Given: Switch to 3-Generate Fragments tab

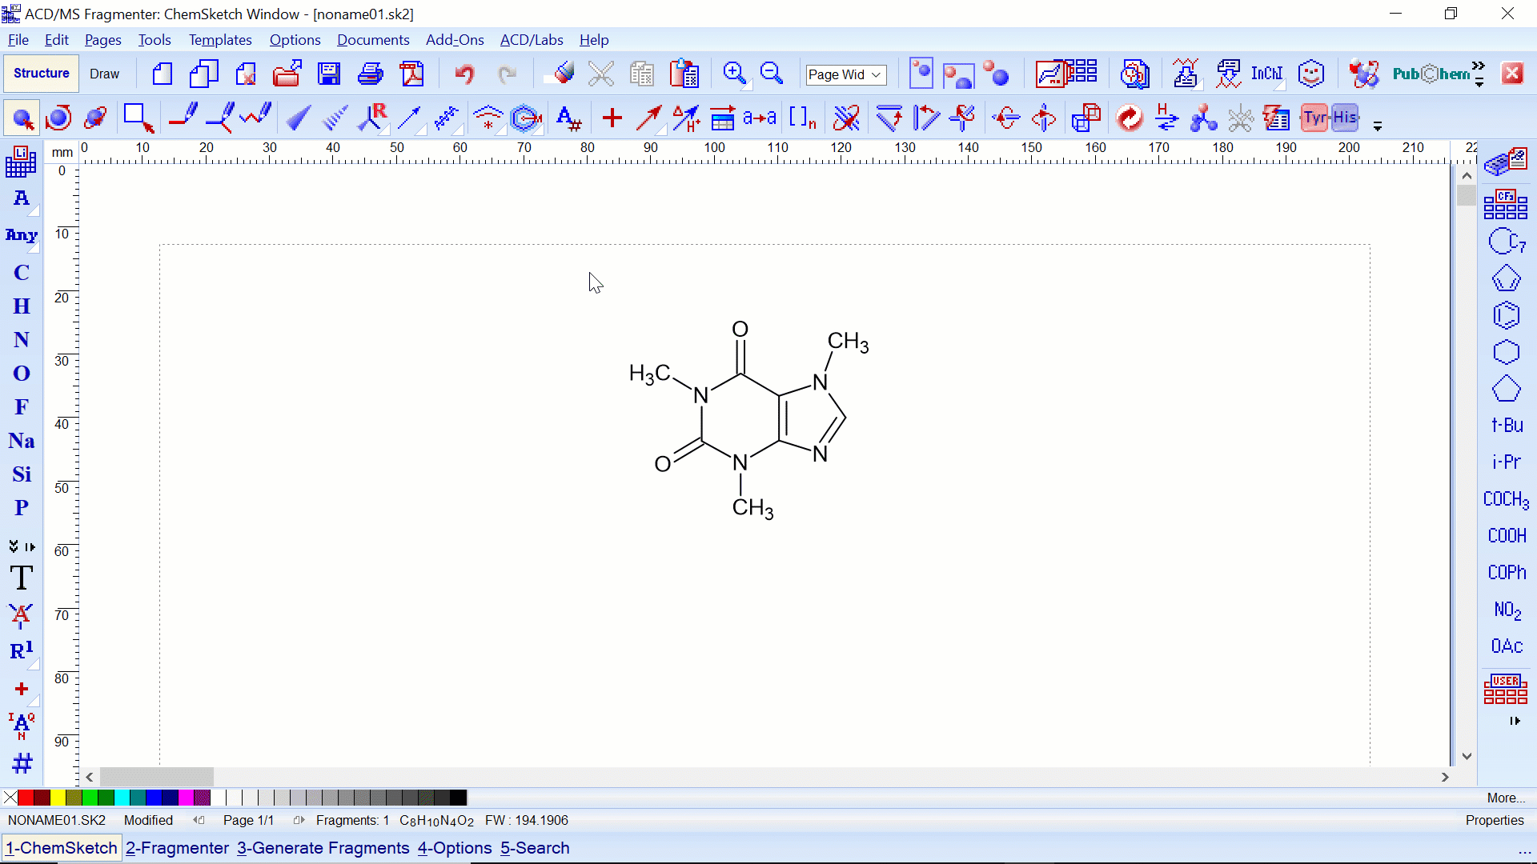Looking at the screenshot, I should point(323,848).
